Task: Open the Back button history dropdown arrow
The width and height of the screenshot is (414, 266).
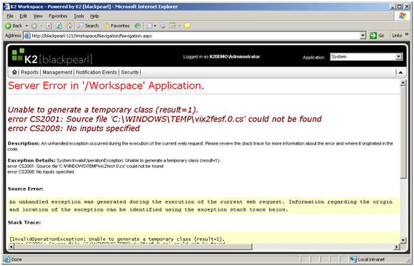Action: point(27,26)
